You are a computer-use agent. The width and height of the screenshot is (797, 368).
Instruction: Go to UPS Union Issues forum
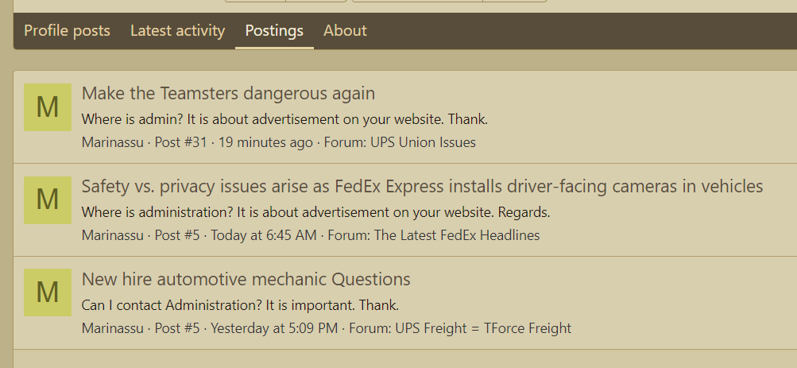423,142
